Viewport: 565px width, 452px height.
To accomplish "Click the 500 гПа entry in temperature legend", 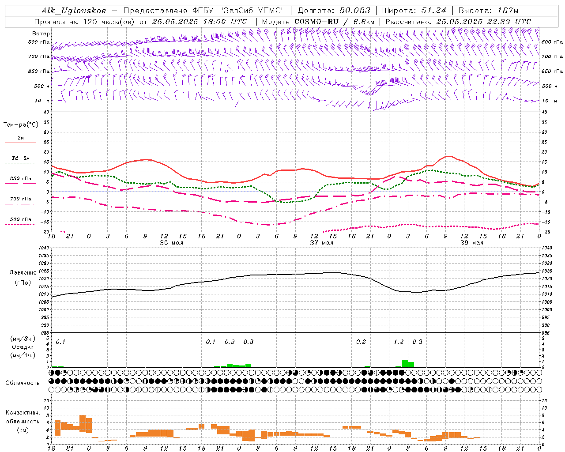I will point(20,219).
